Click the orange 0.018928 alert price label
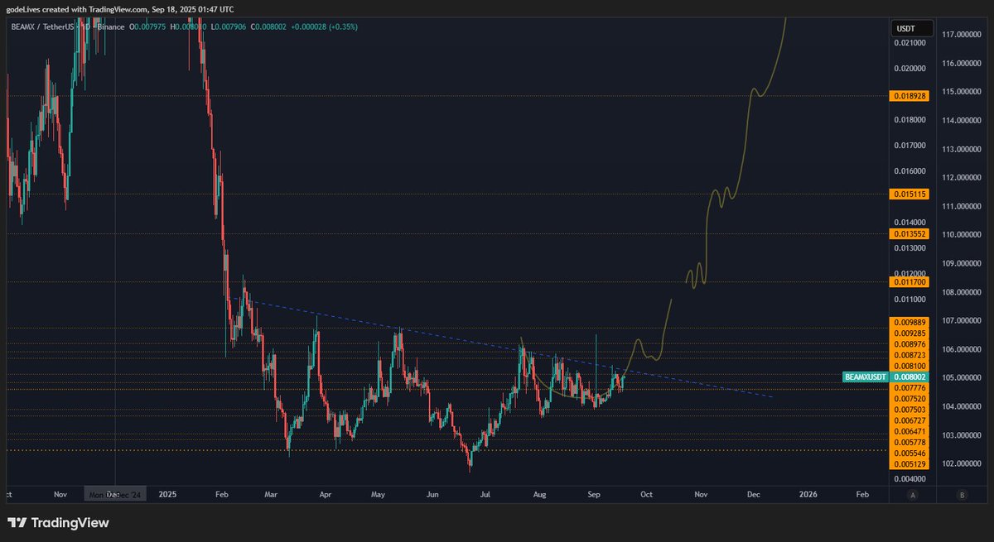Viewport: 994px width, 542px height. pyautogui.click(x=909, y=96)
